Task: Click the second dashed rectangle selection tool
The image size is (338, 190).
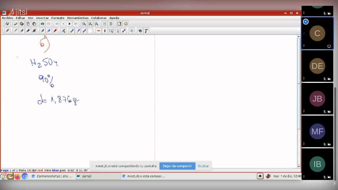Action: 117,31
